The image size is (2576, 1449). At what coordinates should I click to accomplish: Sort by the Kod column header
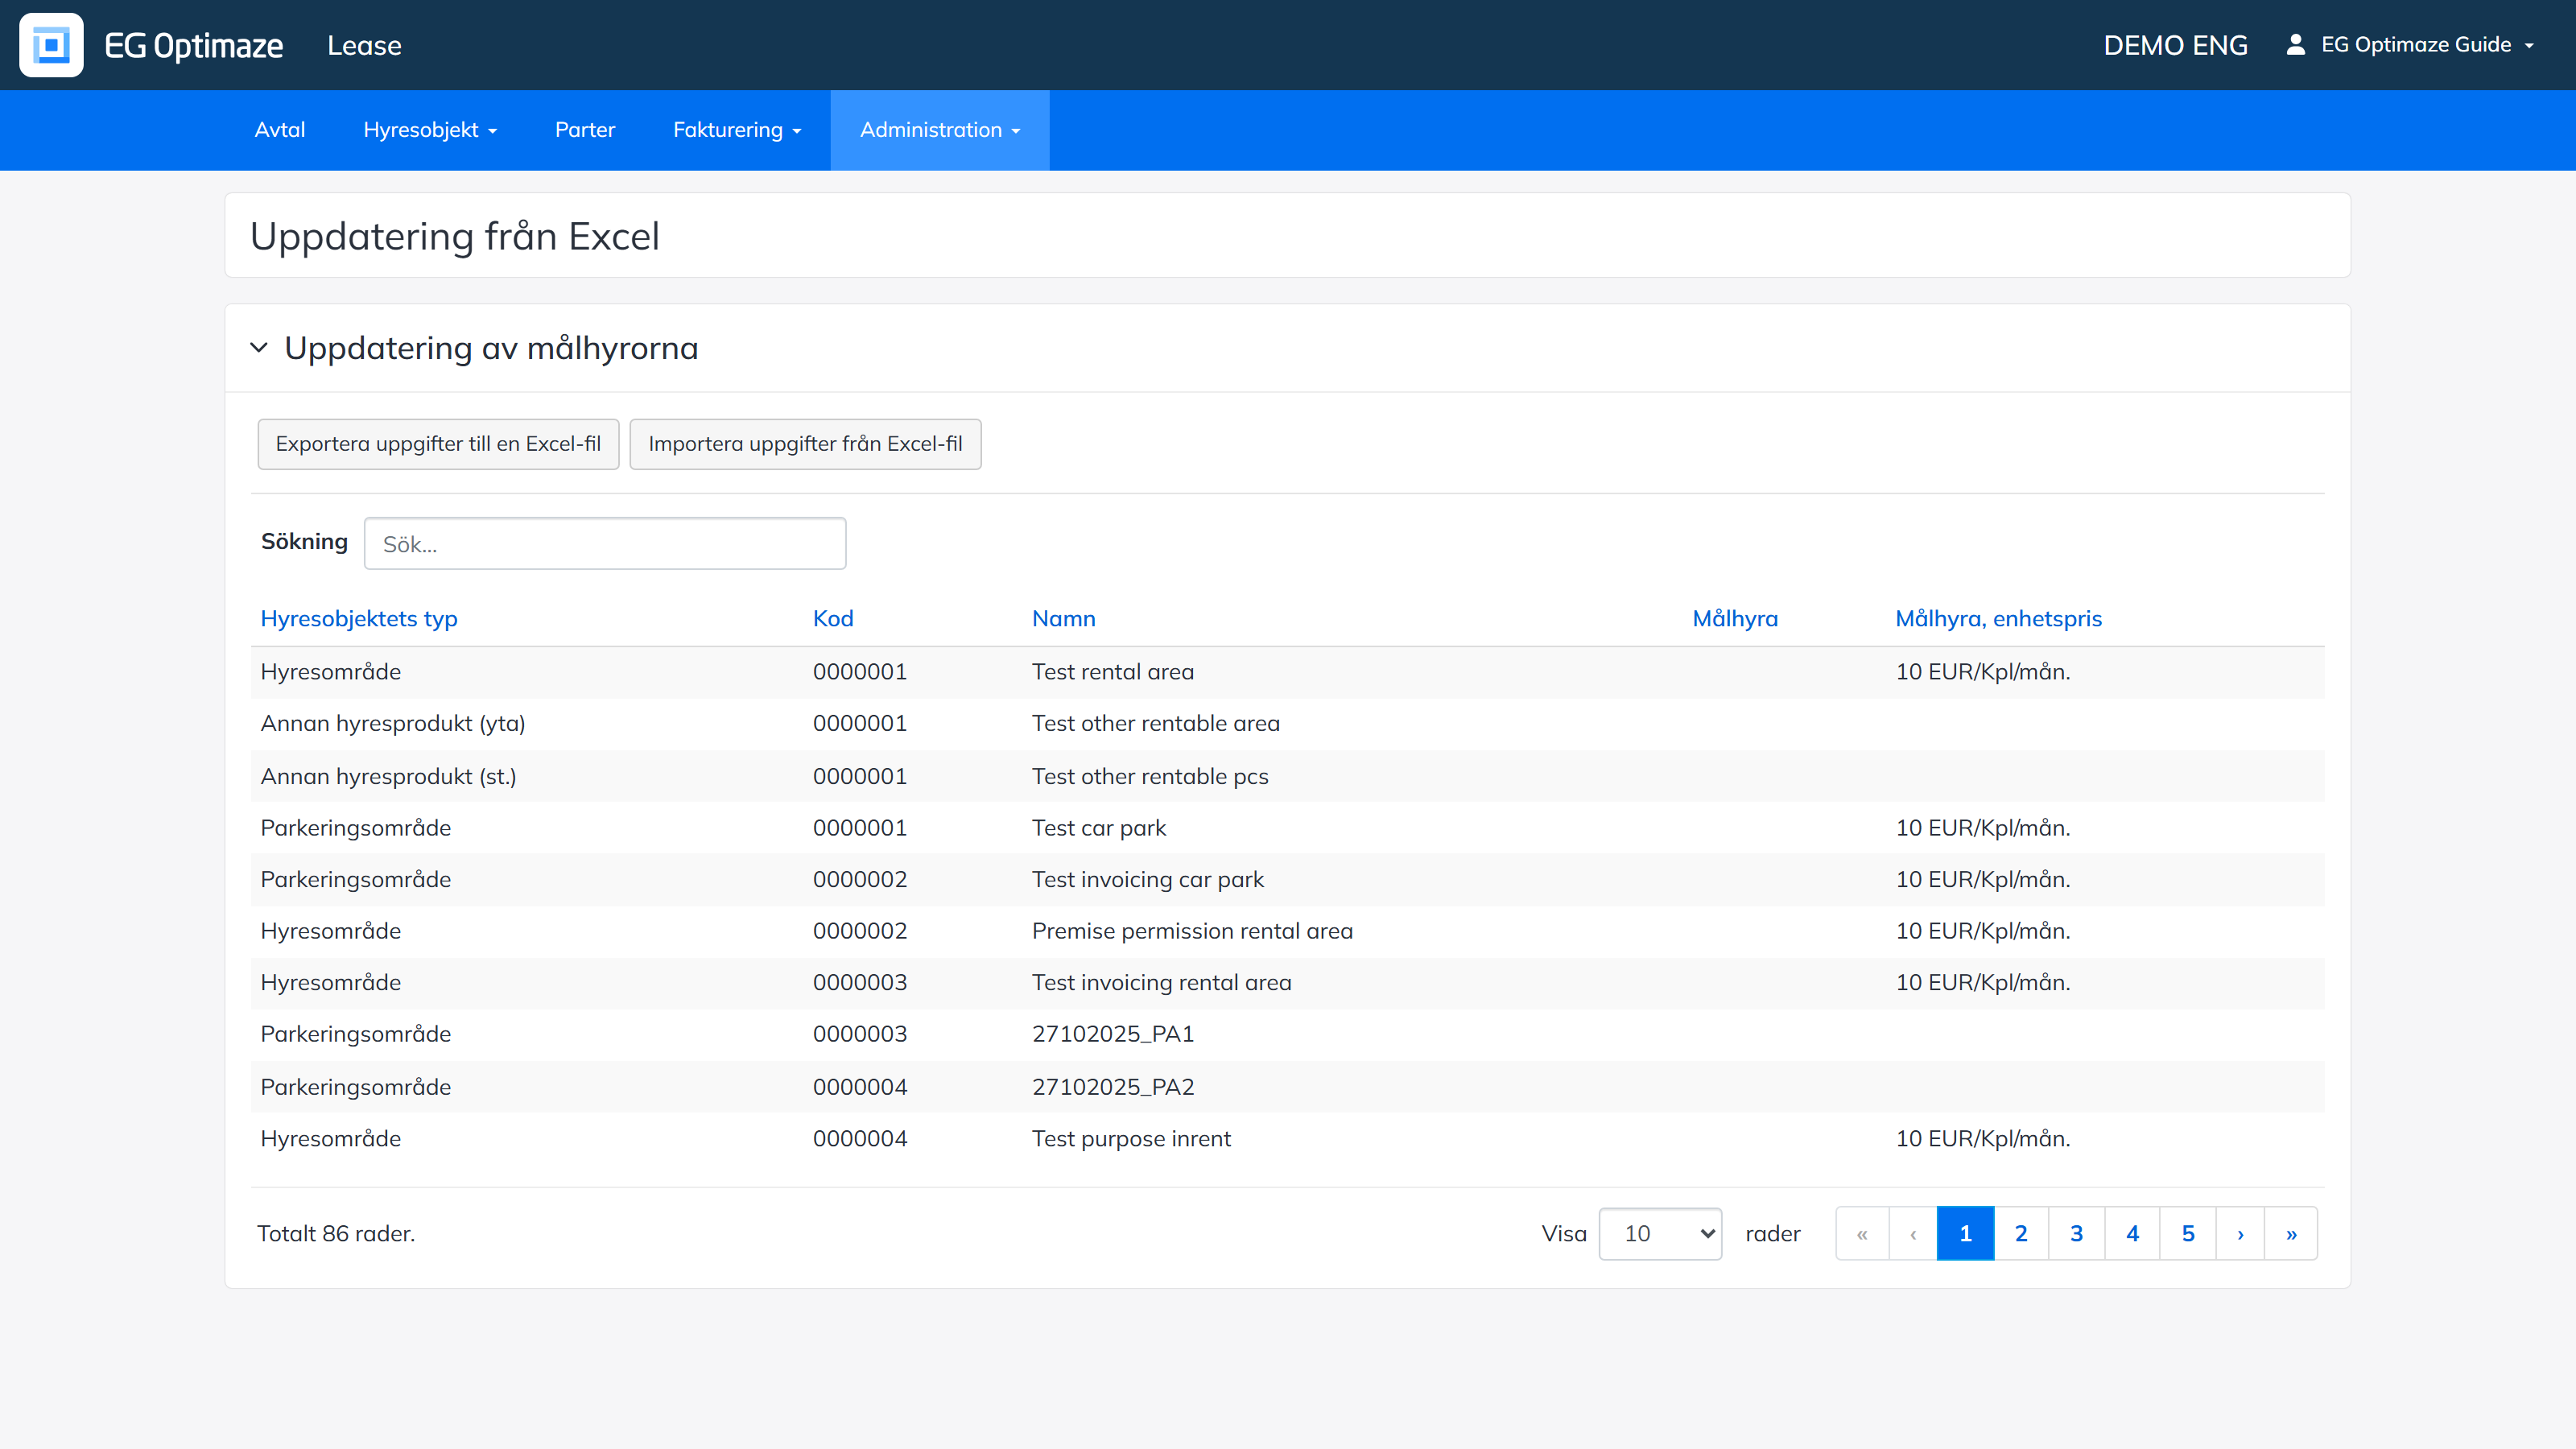point(833,618)
